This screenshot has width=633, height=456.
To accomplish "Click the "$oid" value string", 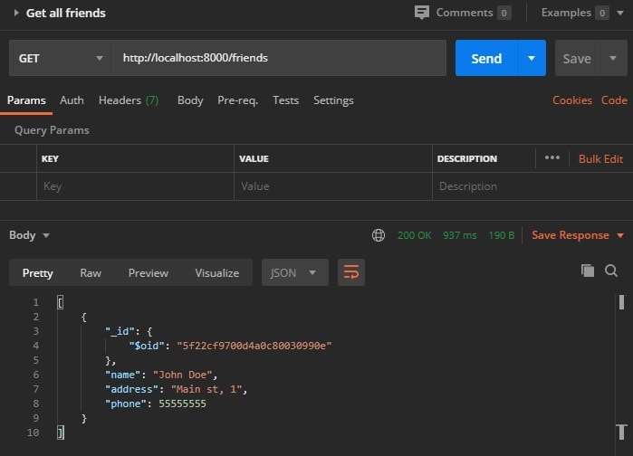I will 254,346.
